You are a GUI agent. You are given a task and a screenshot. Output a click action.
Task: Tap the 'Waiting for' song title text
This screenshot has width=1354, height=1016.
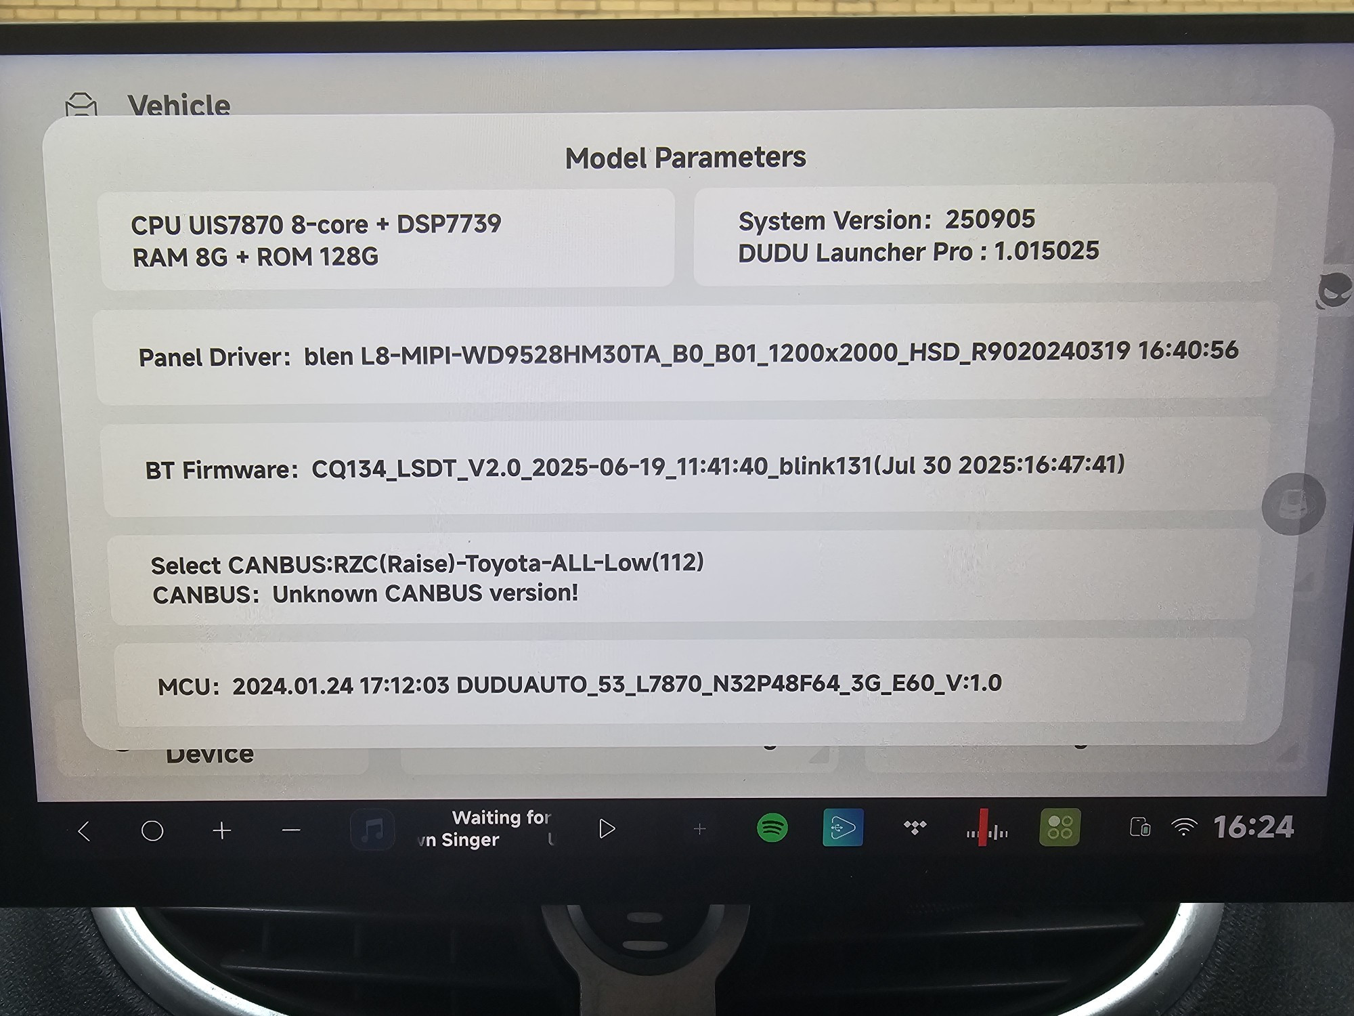click(501, 818)
